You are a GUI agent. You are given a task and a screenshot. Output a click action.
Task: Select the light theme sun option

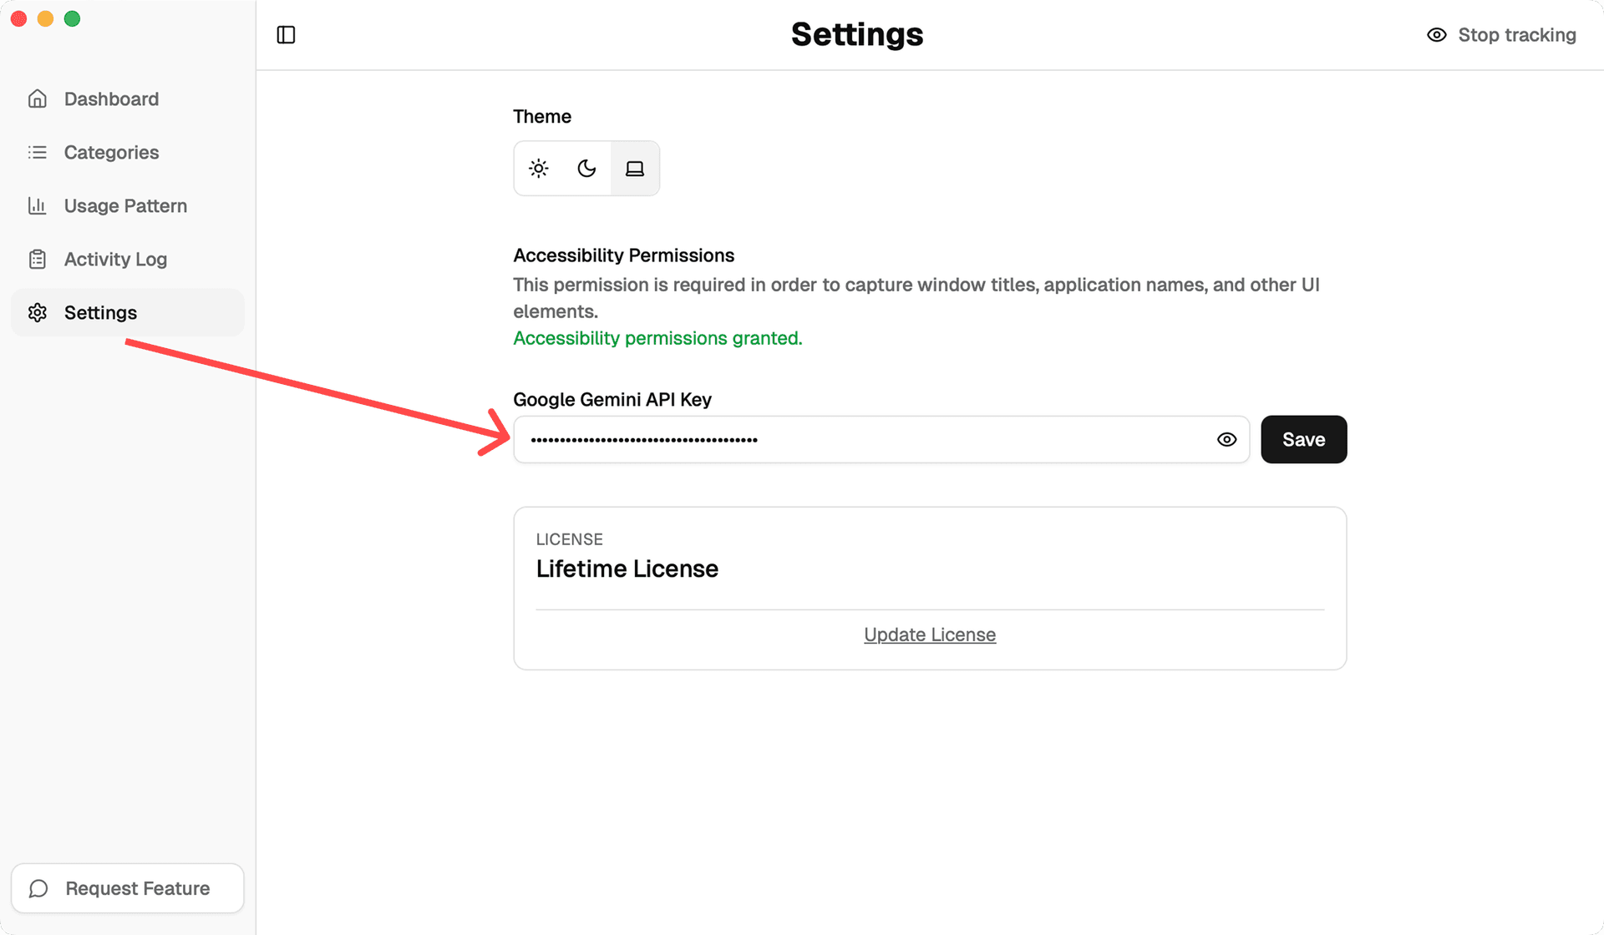(538, 168)
